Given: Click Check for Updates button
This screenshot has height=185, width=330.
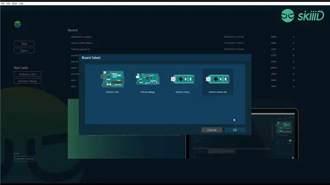Looking at the screenshot, I should (x=24, y=159).
